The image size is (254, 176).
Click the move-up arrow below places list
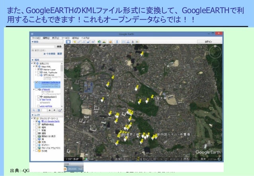[x=50, y=110]
